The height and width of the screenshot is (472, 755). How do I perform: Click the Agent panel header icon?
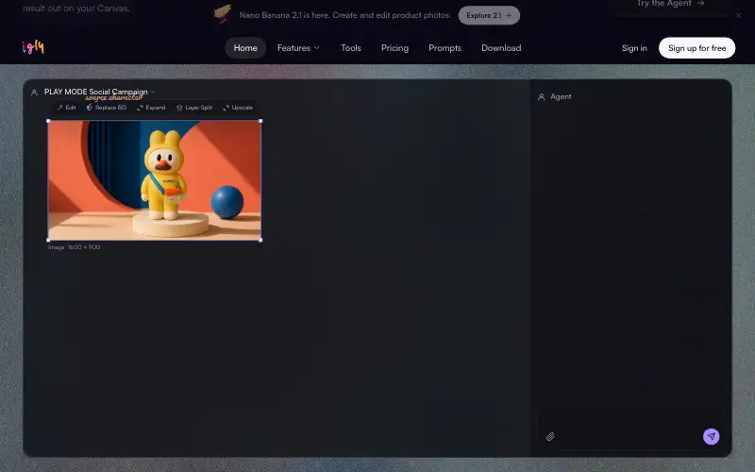[x=541, y=97]
